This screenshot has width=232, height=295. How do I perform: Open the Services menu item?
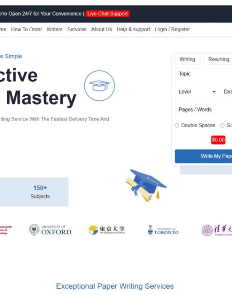coord(77,29)
